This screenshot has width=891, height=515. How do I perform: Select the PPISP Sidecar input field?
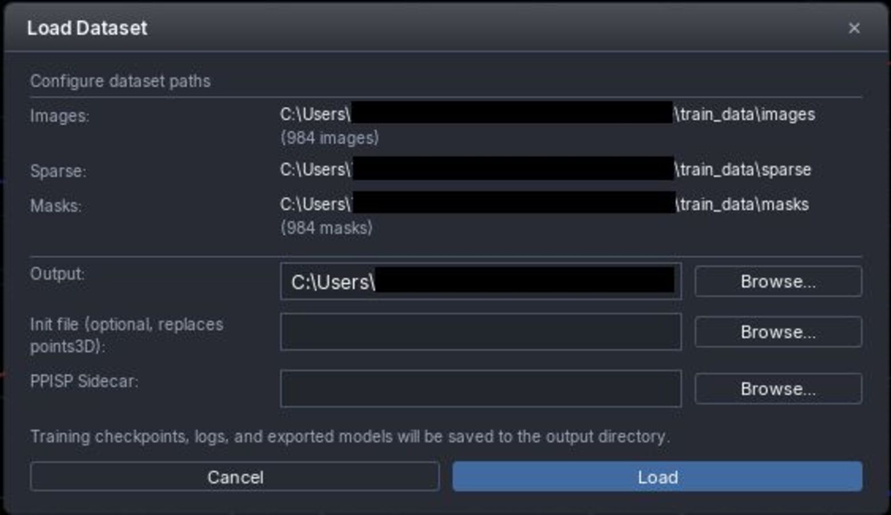(x=480, y=389)
